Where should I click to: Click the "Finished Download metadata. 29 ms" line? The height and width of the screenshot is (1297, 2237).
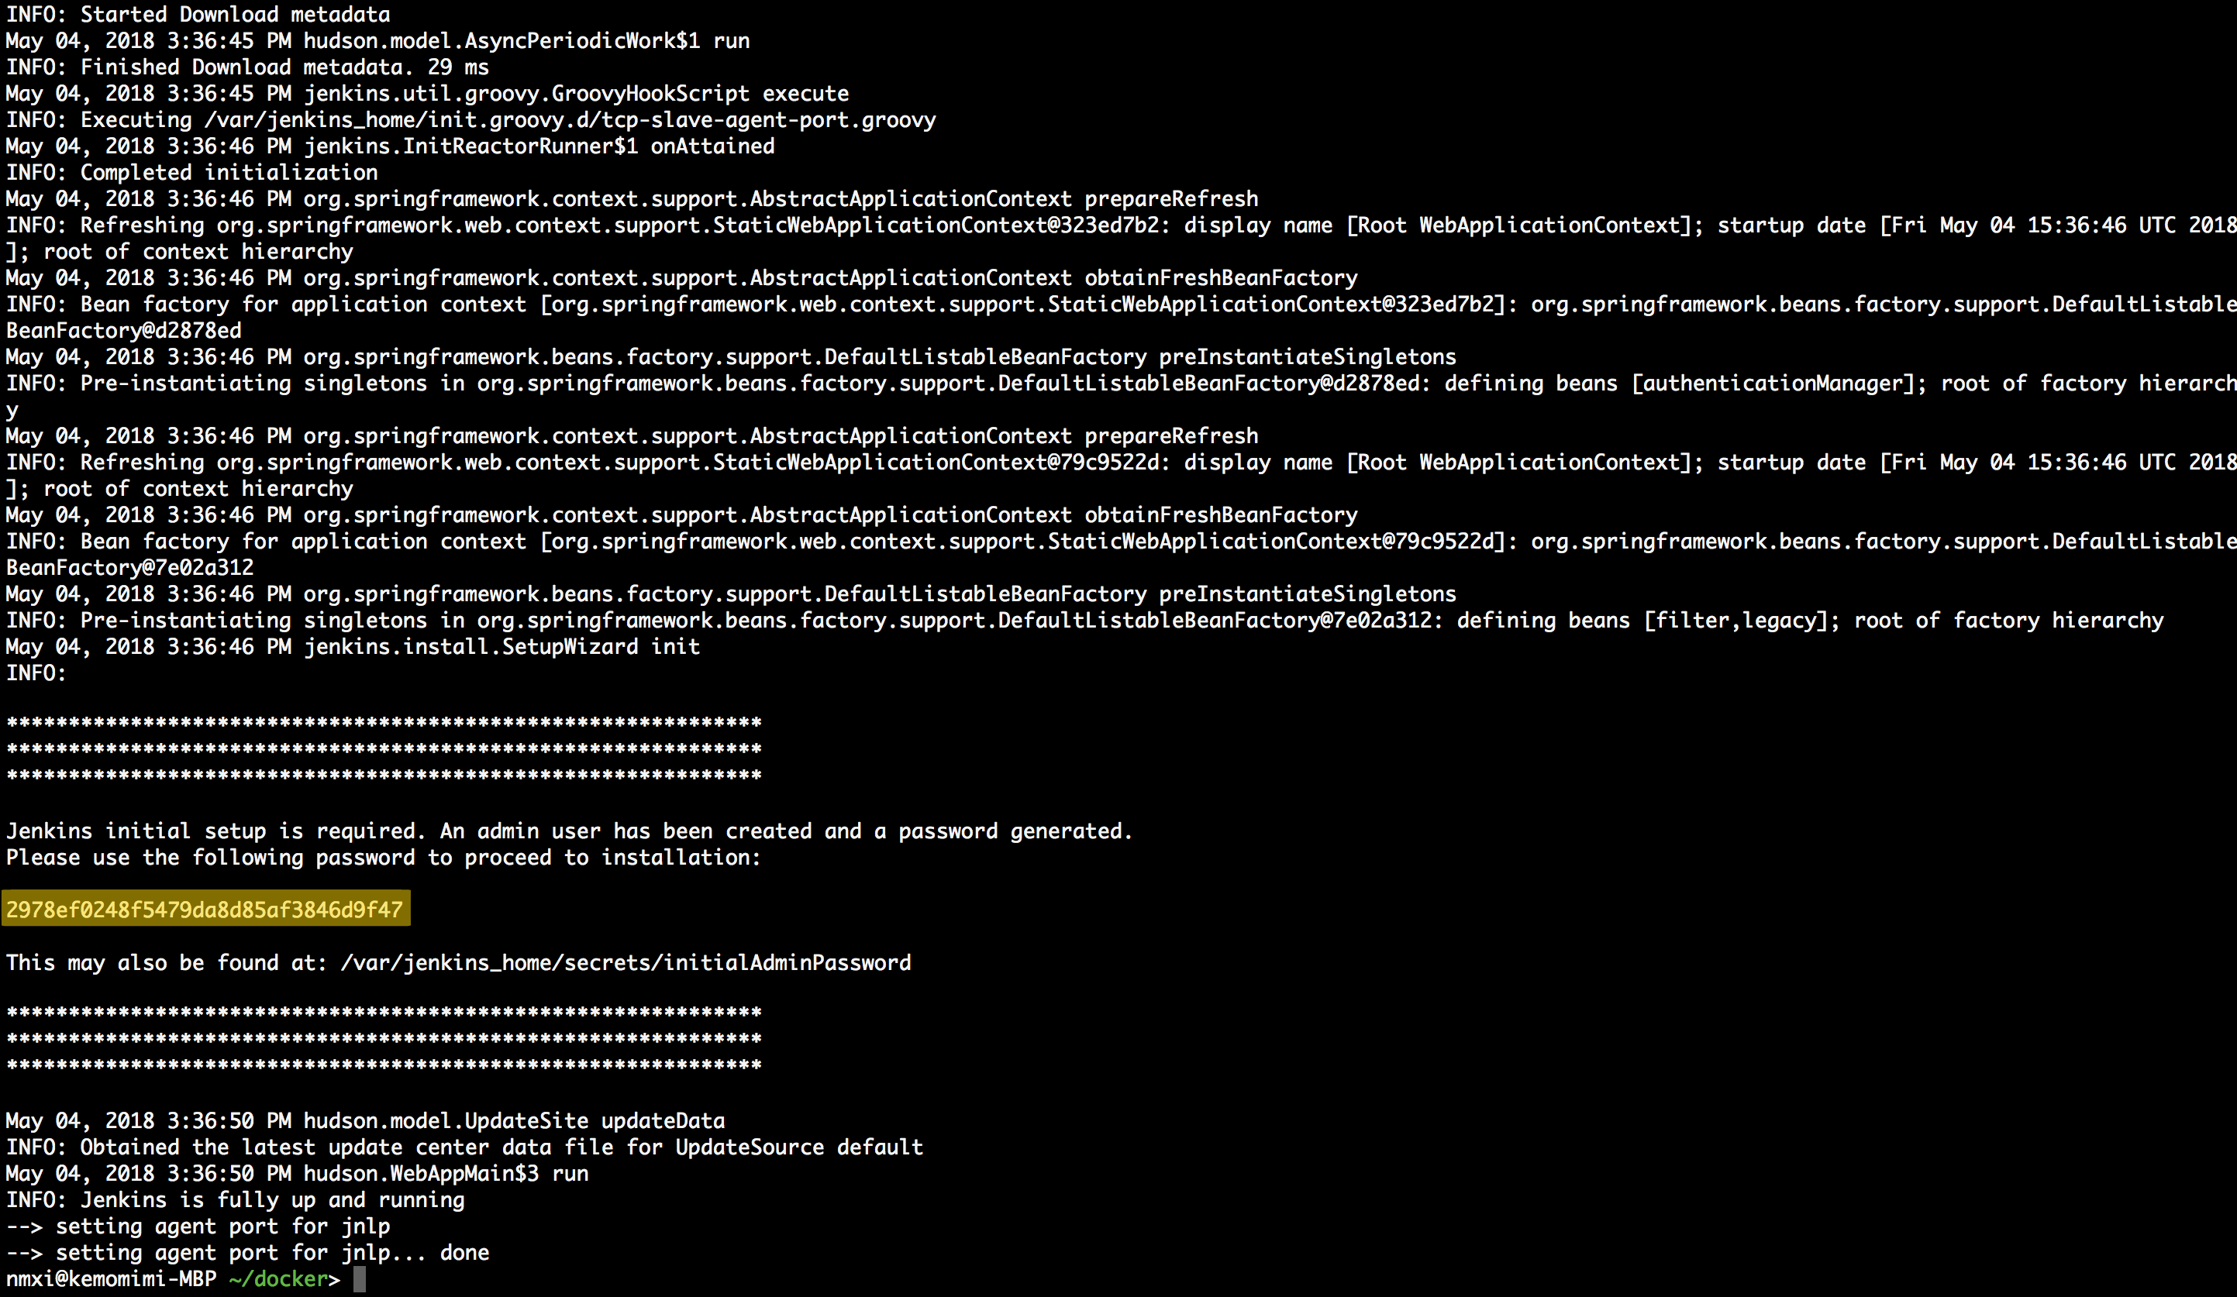pyautogui.click(x=248, y=67)
